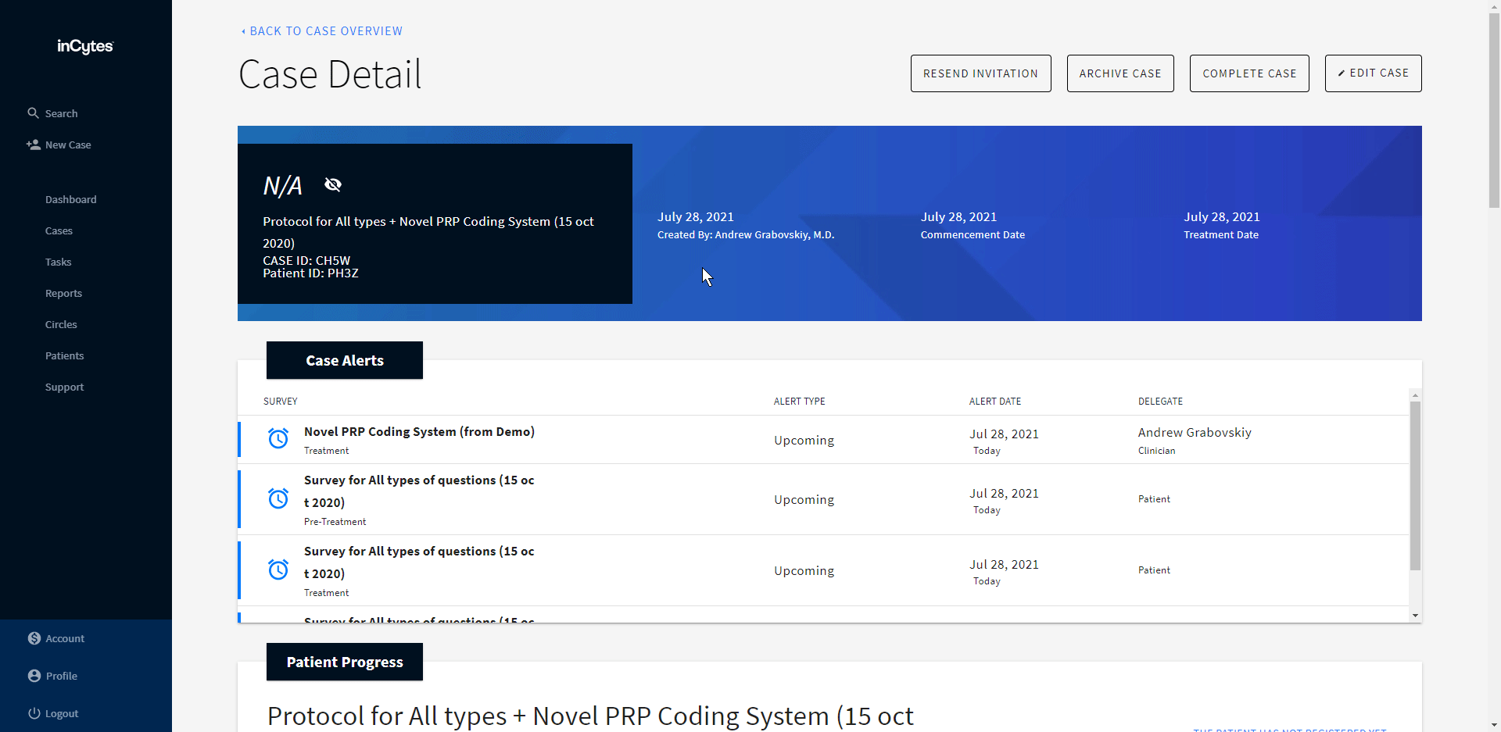This screenshot has width=1501, height=732.
Task: Click alarm clock icon for Pre-Treatment survey
Action: point(278,498)
